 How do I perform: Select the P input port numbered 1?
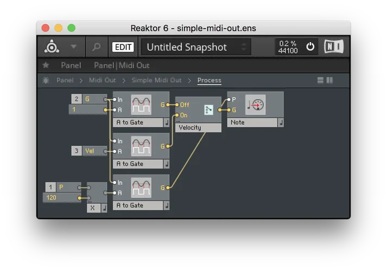(x=63, y=187)
